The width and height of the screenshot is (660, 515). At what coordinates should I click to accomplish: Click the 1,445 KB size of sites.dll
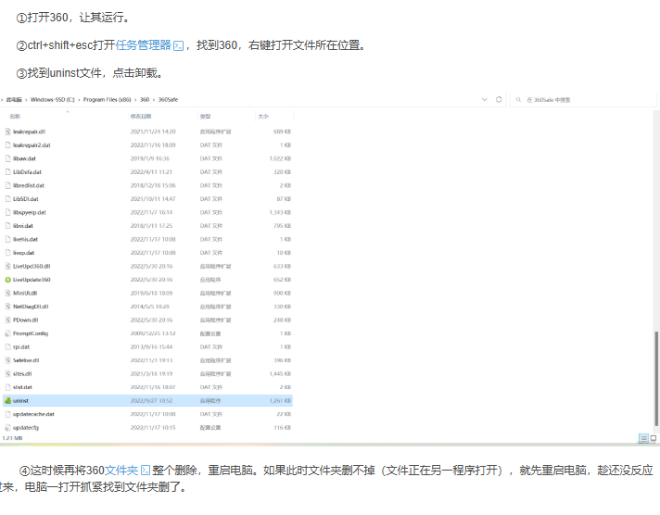[280, 374]
